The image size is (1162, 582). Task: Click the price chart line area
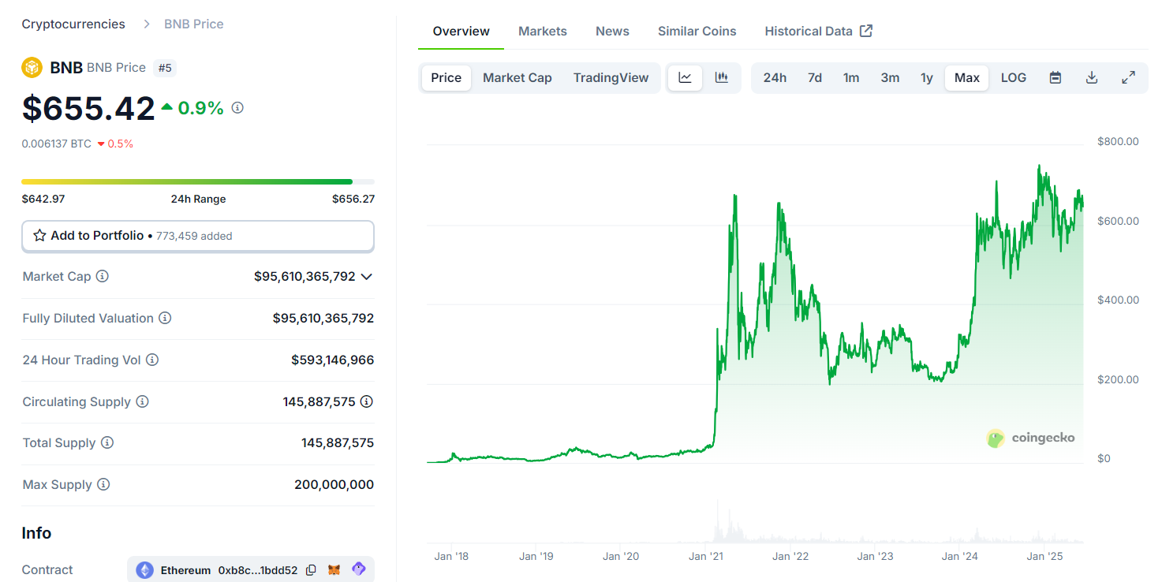pyautogui.click(x=754, y=315)
